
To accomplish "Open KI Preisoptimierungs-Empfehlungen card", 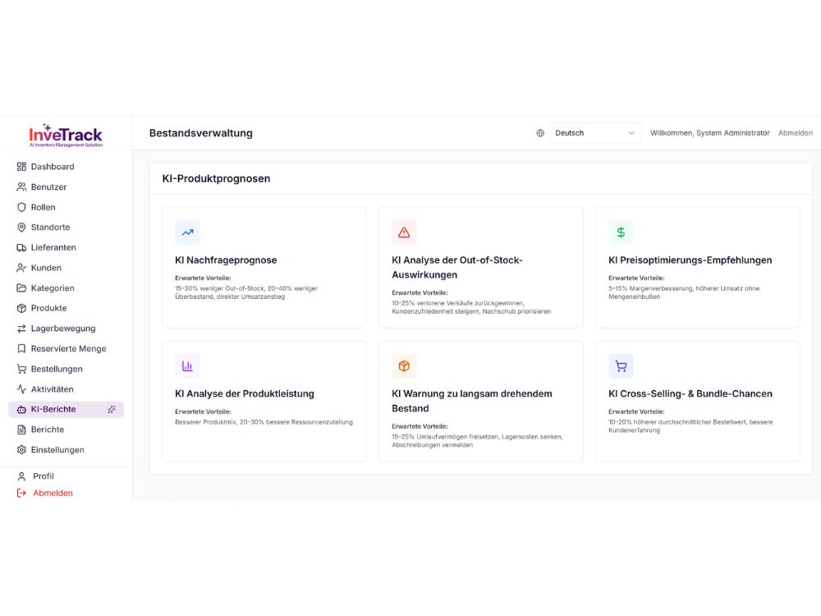I will [698, 268].
